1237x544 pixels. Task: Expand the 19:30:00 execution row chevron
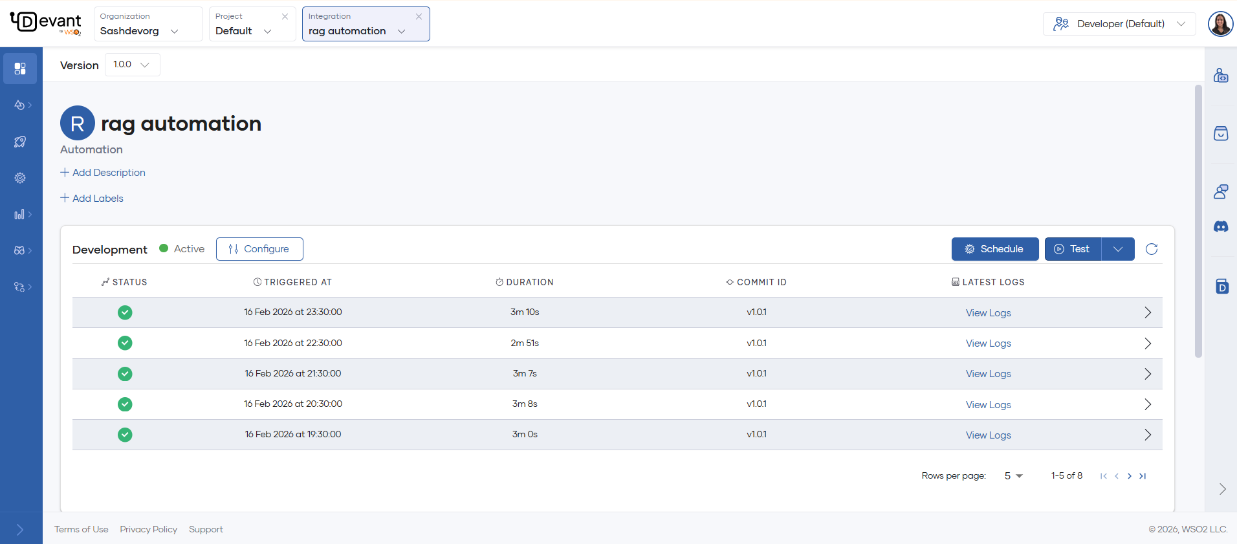click(x=1148, y=435)
